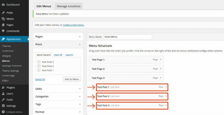Click the Collapse menu arrow icon

3,112
